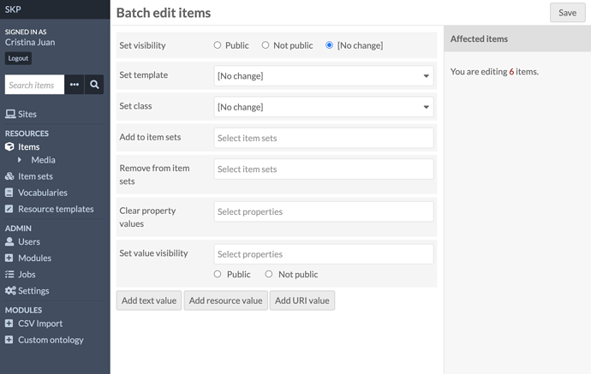
Task: Click the Resource templates pencil icon
Action: 9,209
